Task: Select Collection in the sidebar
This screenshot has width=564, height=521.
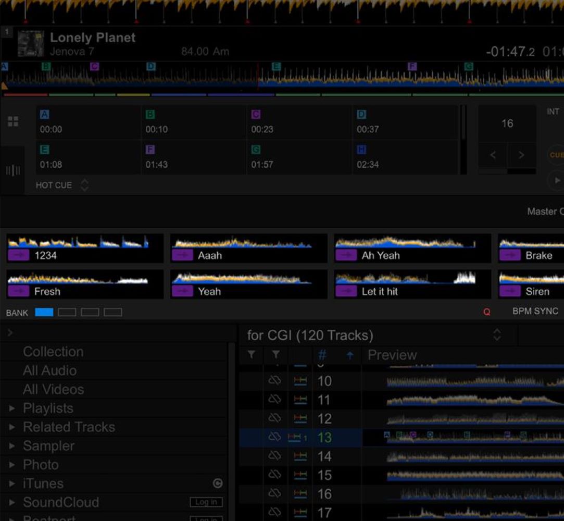Action: tap(53, 351)
